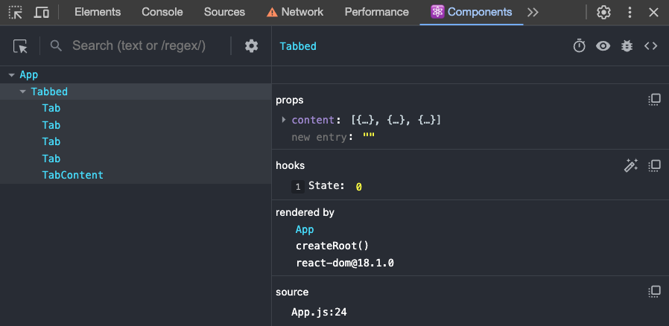Collapse the App tree node arrow
669x326 pixels.
[11, 75]
